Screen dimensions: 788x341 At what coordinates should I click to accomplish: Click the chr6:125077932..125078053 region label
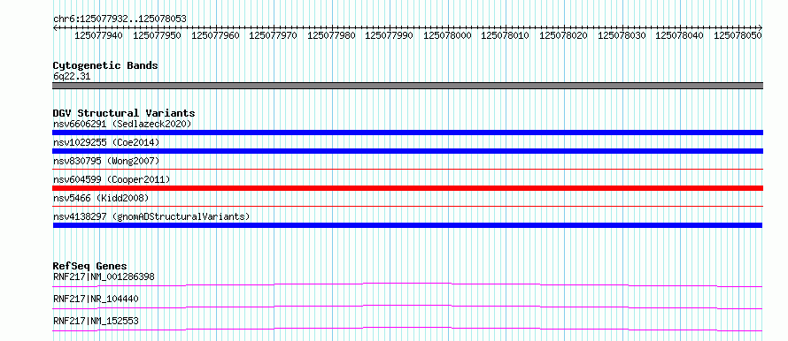(120, 19)
